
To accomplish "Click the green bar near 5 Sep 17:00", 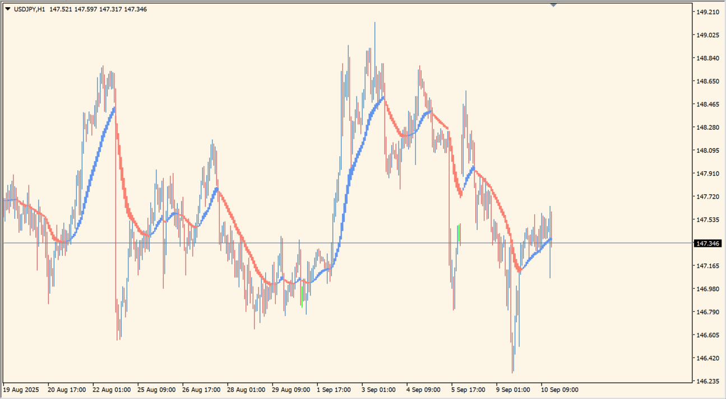I will click(459, 233).
